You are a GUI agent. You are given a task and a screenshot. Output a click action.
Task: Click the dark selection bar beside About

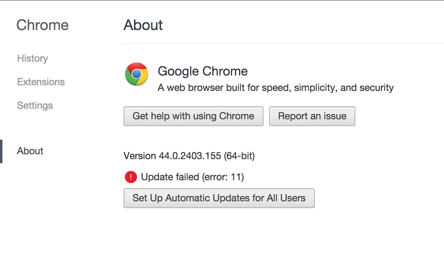[x=1, y=151]
